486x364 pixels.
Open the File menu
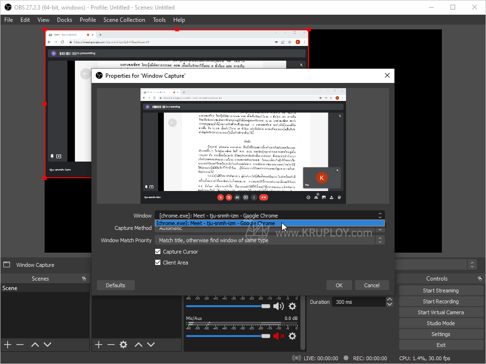coord(9,20)
